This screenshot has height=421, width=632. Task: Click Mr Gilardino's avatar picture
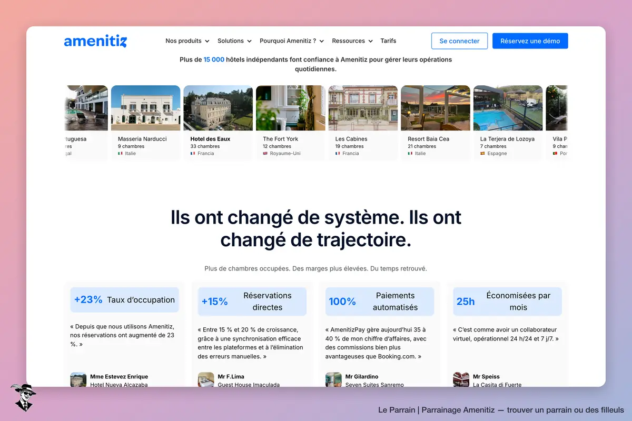tap(333, 380)
